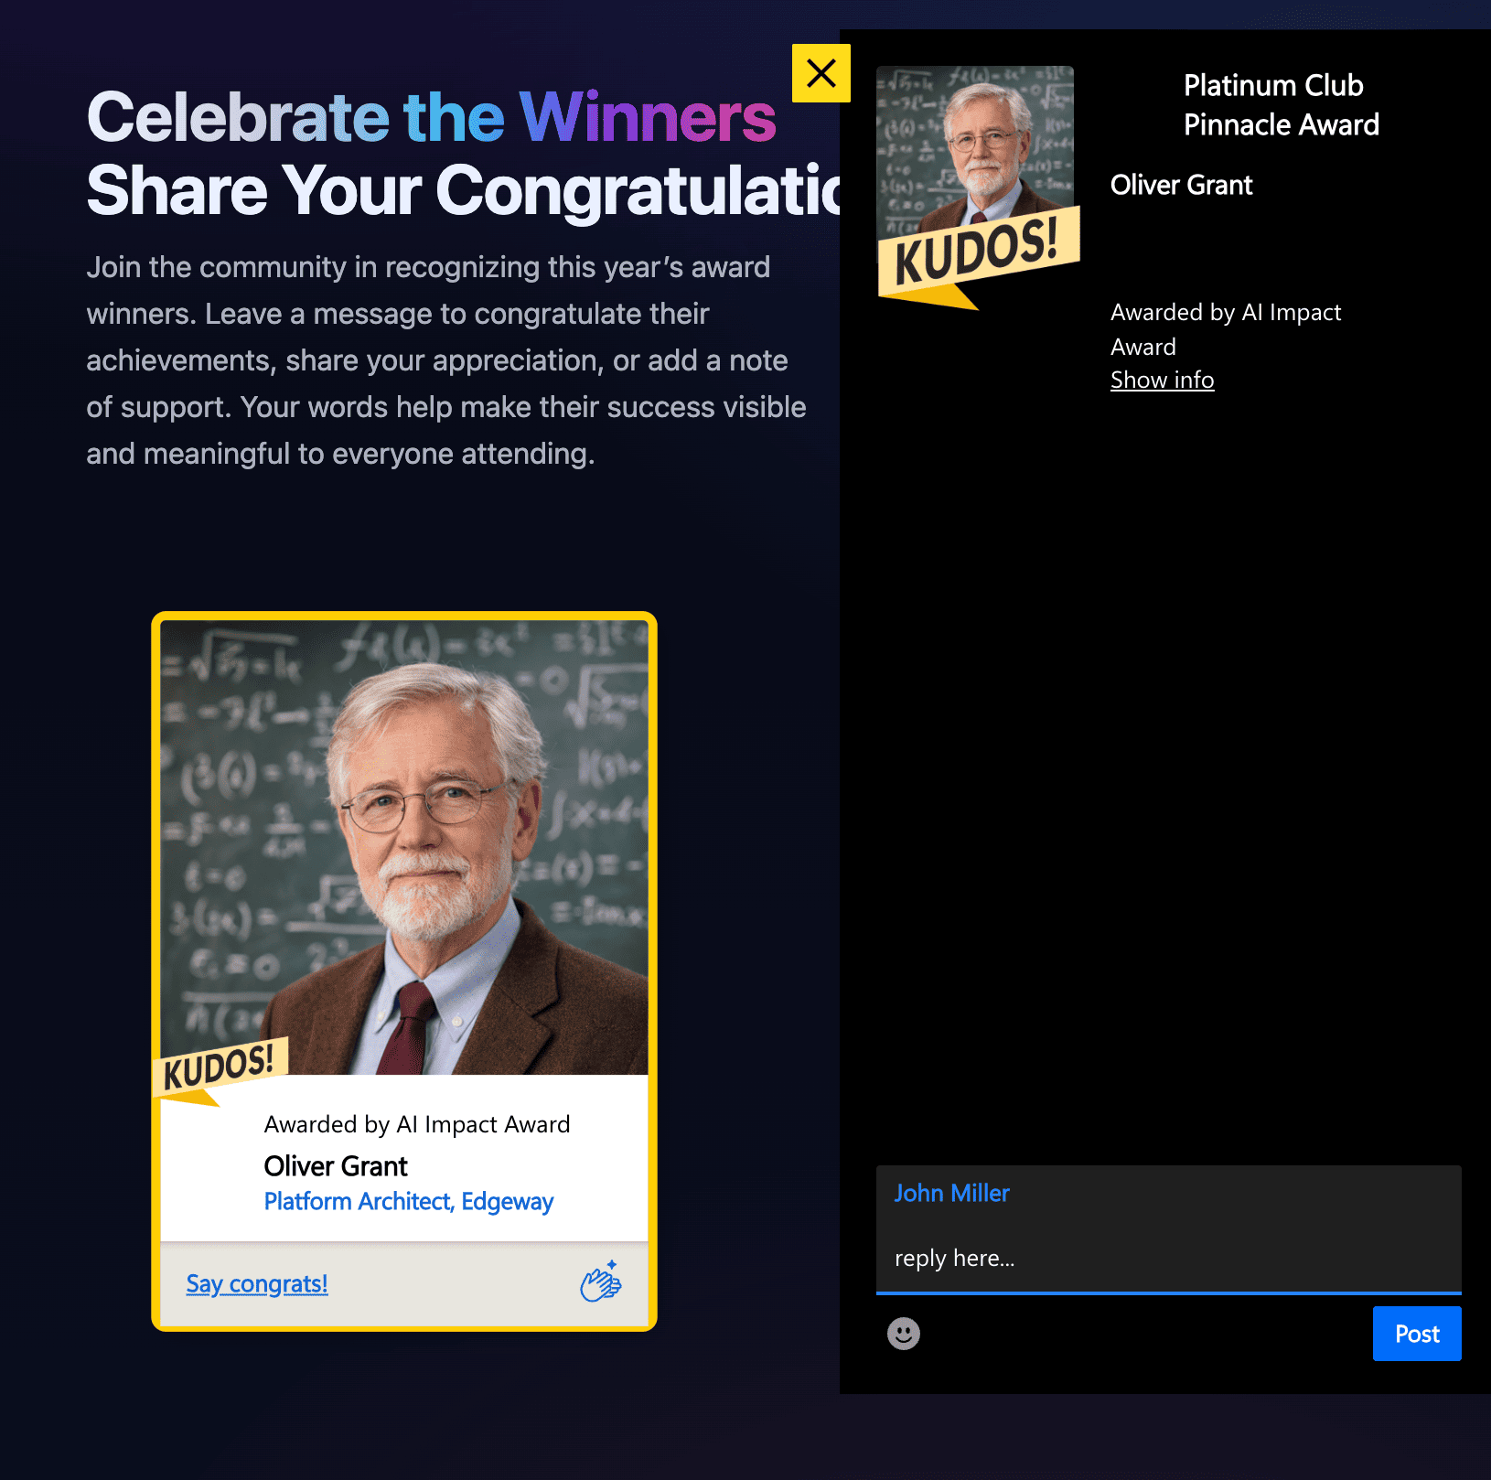
Task: Open the Show info link
Action: click(1162, 380)
